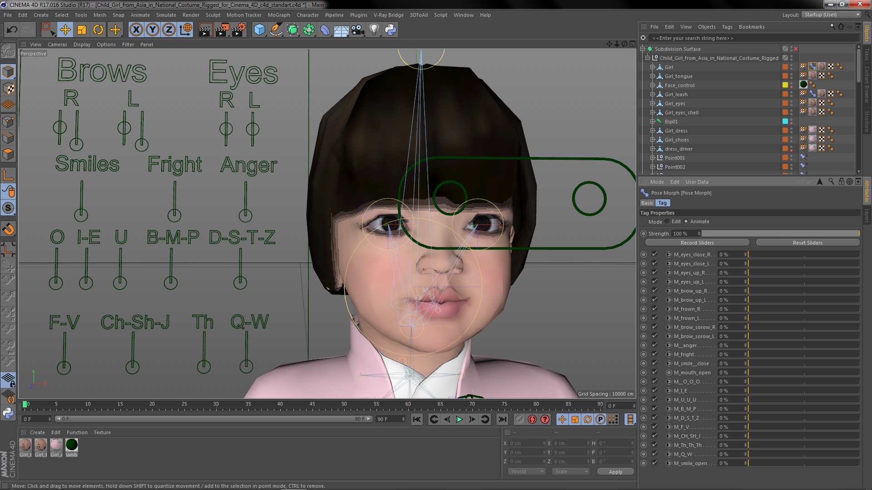Expand the Bip01 tree node
Screen dimensions: 872x490
[653, 122]
